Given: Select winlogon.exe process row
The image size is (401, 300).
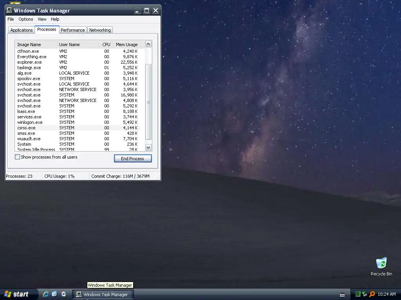Looking at the screenshot, I should tap(78, 122).
